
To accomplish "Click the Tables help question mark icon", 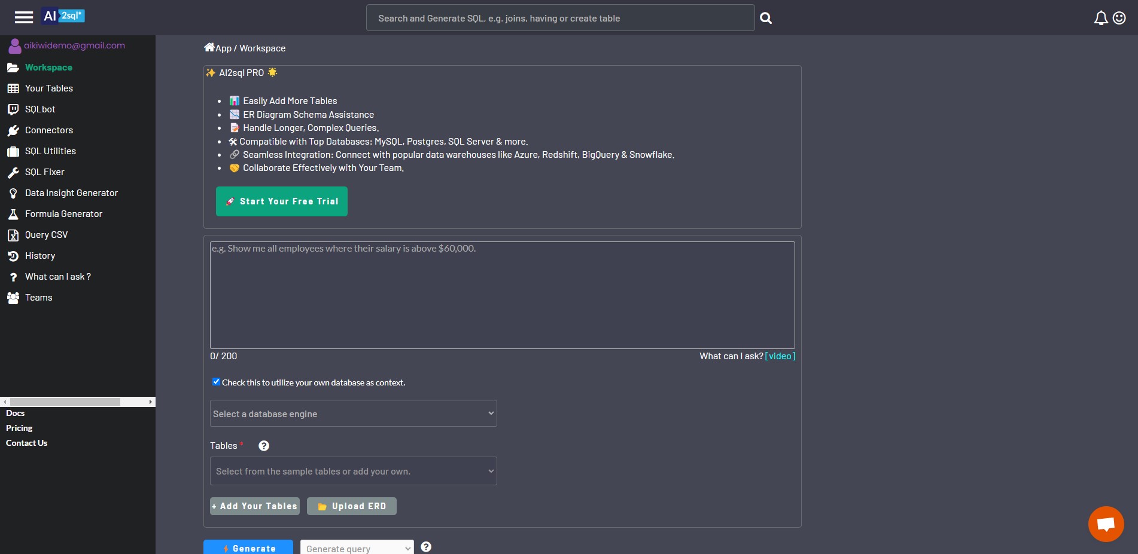I will pos(264,446).
